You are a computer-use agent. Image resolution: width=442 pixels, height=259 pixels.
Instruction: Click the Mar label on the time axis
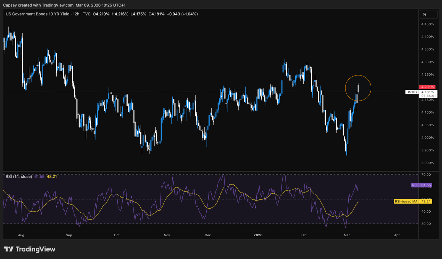[347, 235]
